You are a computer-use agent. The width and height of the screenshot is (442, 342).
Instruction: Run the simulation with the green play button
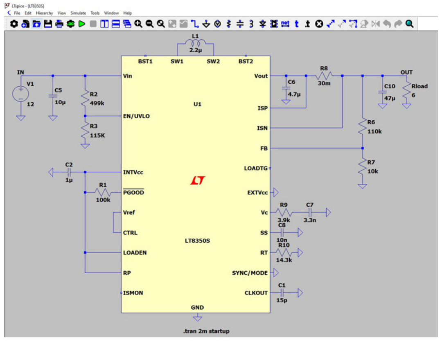tap(82, 24)
